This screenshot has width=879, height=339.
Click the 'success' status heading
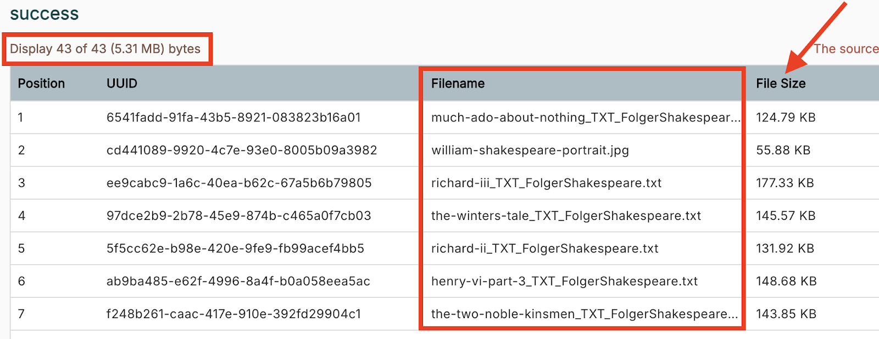pos(44,14)
